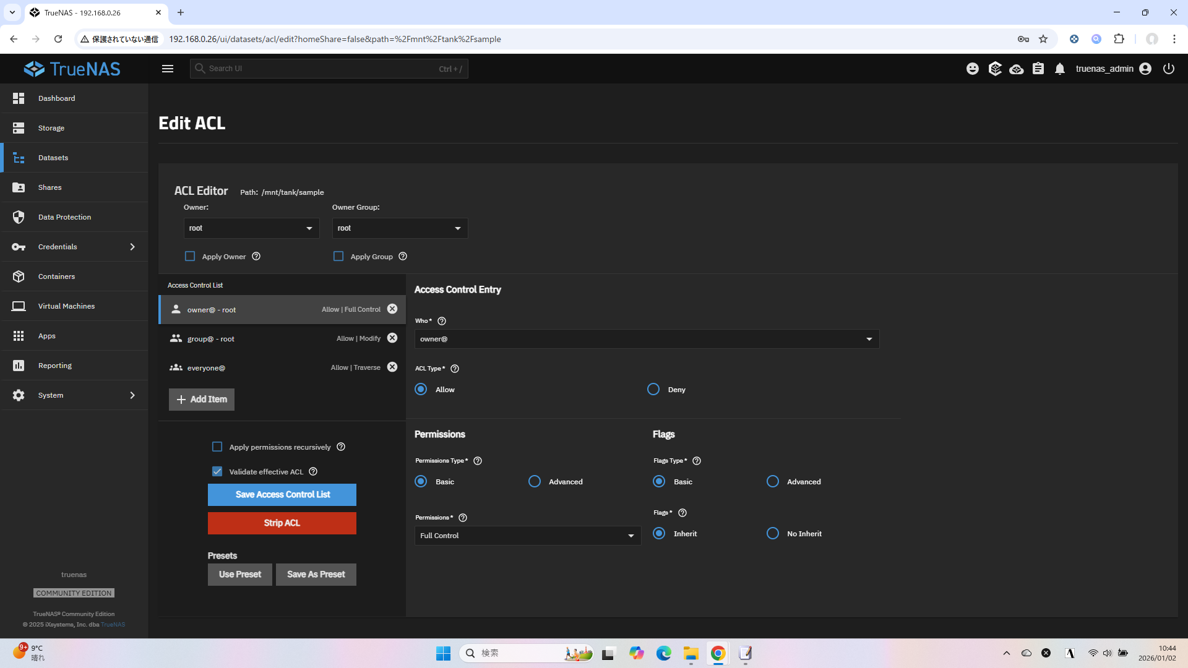Screen dimensions: 1188x668
Task: Uncheck Validate effective ACL
Action: click(x=217, y=472)
